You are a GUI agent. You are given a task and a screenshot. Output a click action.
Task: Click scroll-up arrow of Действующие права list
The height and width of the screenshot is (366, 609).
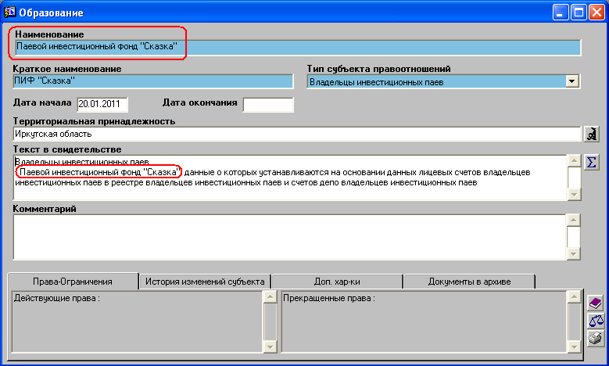click(x=270, y=297)
